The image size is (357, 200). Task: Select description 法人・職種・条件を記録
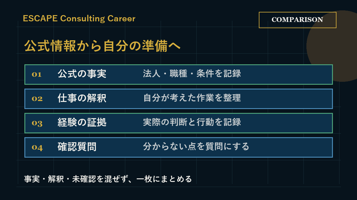[192, 74]
